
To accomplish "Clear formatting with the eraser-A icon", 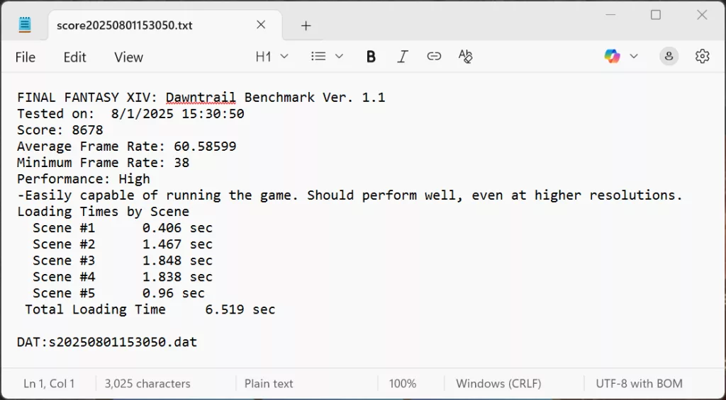I will 465,57.
